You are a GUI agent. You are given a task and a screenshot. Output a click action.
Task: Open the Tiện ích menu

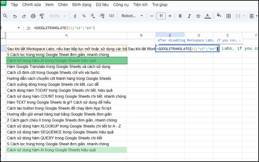(141, 5)
